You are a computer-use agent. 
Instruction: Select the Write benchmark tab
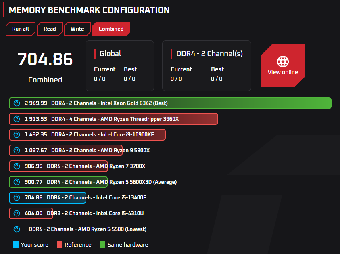[x=77, y=29]
